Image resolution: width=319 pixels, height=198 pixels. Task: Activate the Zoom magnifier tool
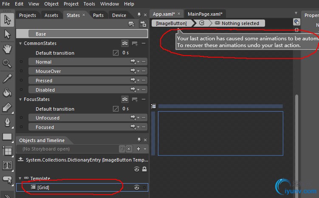[7, 64]
